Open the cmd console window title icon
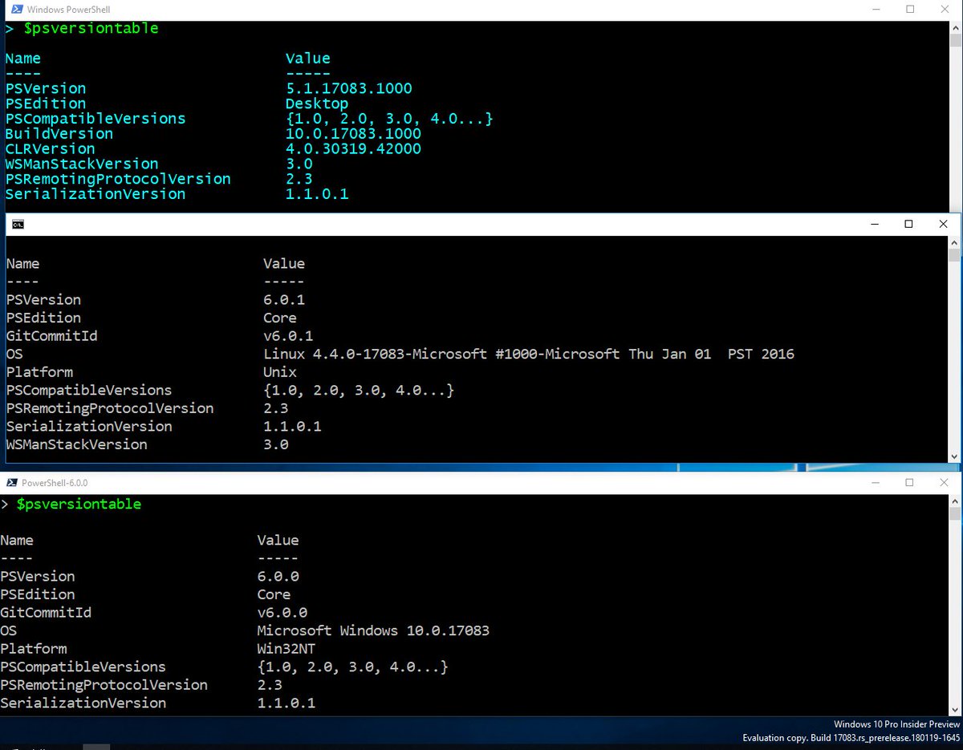The image size is (963, 750). [x=18, y=225]
